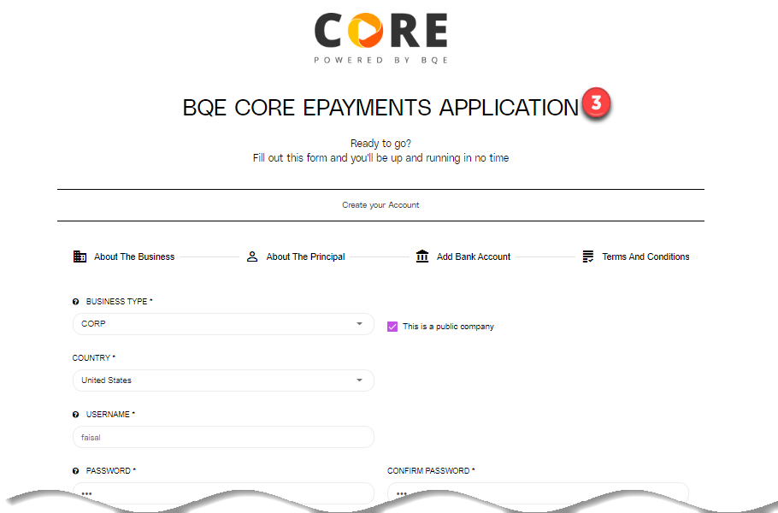Go to the Add Bank Account step
The height and width of the screenshot is (513, 778).
(x=463, y=256)
